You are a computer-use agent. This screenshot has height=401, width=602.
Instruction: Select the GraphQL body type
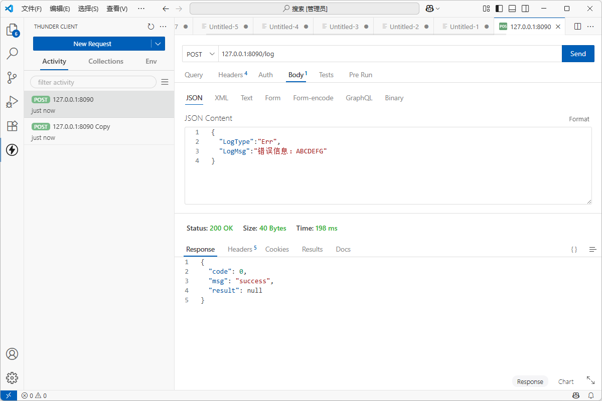click(x=359, y=98)
